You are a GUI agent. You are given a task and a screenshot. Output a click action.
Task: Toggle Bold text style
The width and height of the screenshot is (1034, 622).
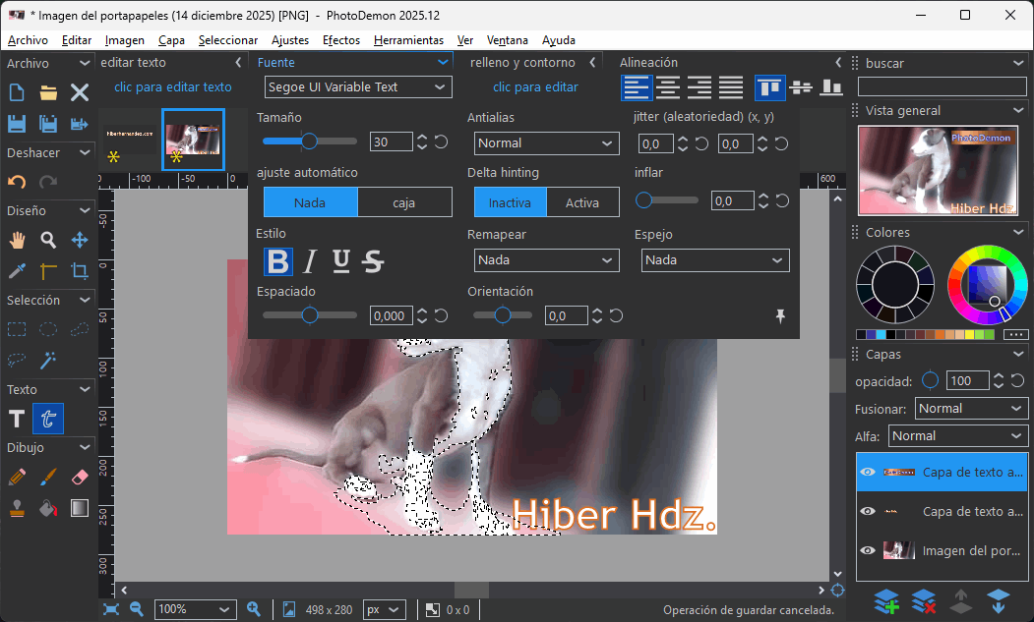point(278,261)
